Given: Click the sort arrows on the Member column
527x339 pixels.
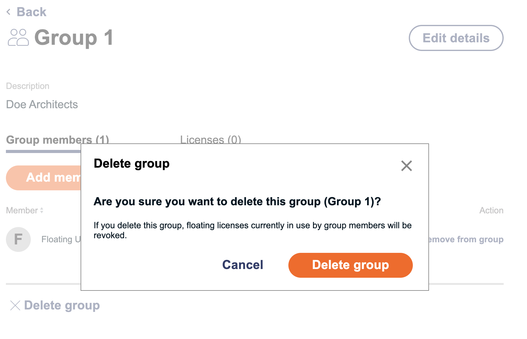Looking at the screenshot, I should tap(41, 211).
